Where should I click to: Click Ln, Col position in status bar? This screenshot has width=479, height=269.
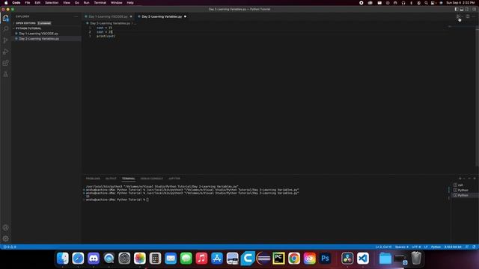[383, 247]
